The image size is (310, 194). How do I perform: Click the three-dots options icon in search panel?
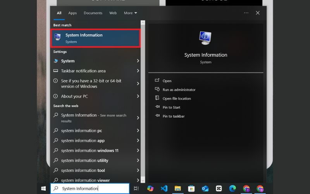tap(246, 13)
